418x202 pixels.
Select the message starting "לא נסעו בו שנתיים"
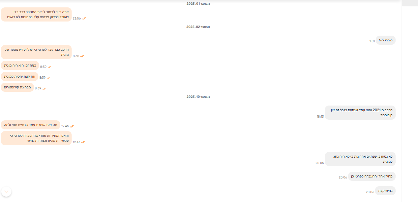360,159
